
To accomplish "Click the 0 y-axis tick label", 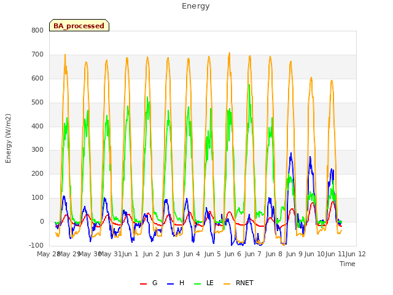I will pyautogui.click(x=42, y=222).
